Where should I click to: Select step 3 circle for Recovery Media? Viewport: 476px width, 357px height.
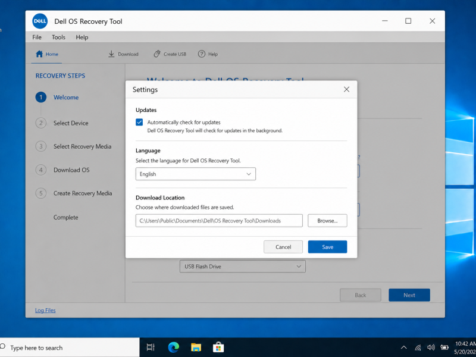pos(41,146)
